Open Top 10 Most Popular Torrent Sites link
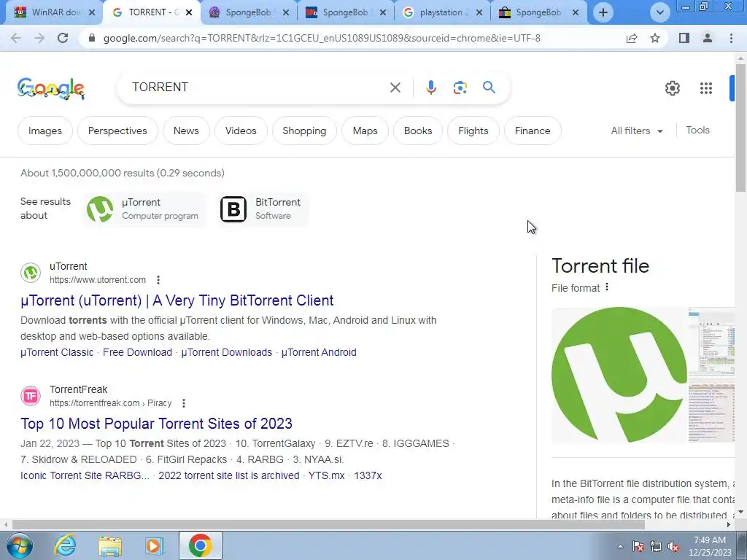Screen dimensions: 747x560 pos(156,424)
